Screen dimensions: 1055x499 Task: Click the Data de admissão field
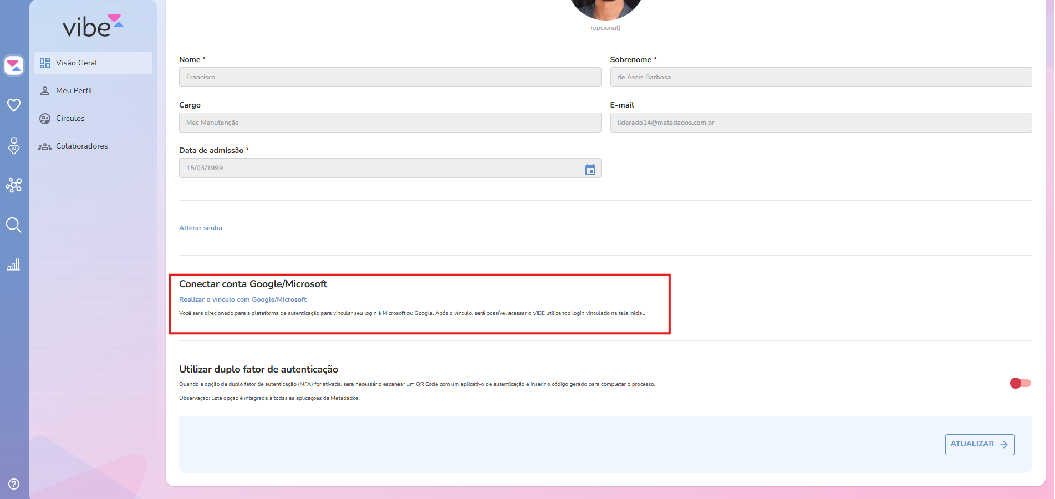[x=390, y=168]
